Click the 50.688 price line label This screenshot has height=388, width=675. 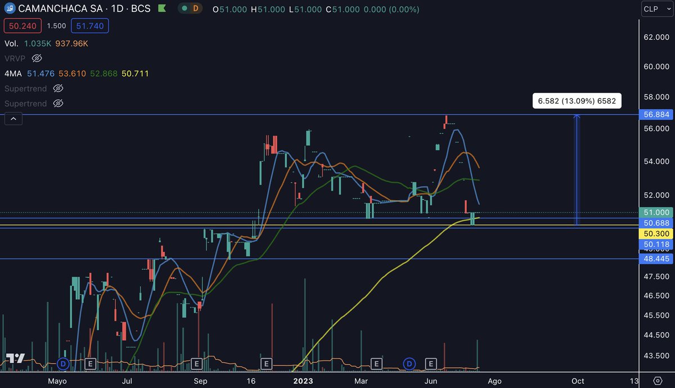point(656,223)
